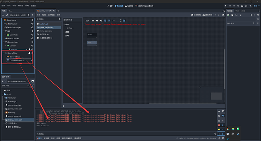Toggle fullscreen distraction-free mode icon
The width and height of the screenshot is (261, 141).
[224, 11]
